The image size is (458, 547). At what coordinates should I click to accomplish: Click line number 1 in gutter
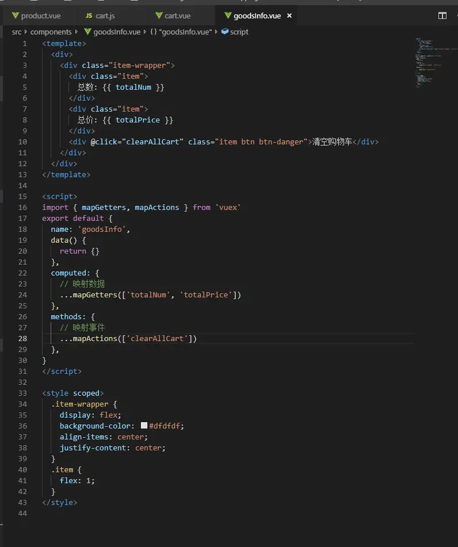tap(24, 44)
